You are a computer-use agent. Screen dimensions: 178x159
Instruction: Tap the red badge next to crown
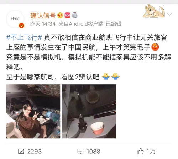click(67, 15)
